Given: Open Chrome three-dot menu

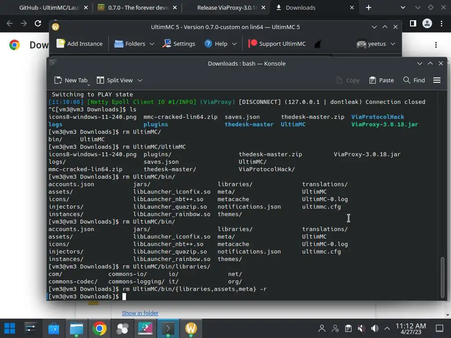Looking at the screenshot, I should (x=441, y=23).
